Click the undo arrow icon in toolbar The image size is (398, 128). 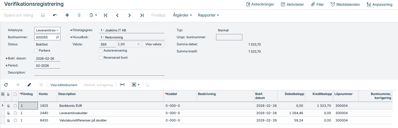pyautogui.click(x=55, y=15)
